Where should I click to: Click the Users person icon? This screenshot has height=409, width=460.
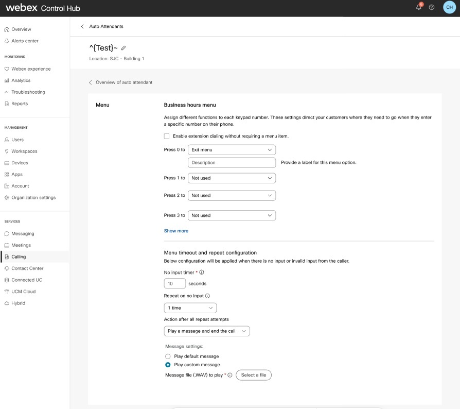[7, 140]
